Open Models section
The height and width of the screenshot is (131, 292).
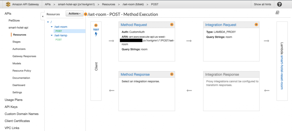coord(17,64)
